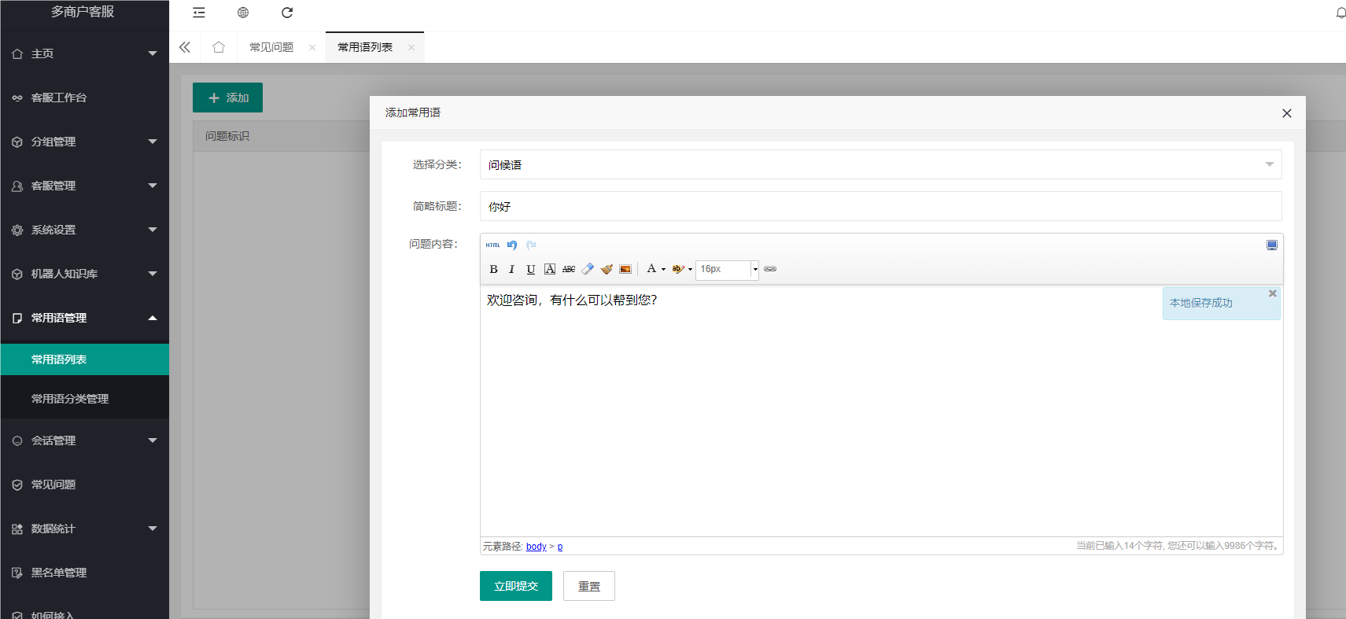
Task: Apply font color with the A icon
Action: click(x=651, y=269)
